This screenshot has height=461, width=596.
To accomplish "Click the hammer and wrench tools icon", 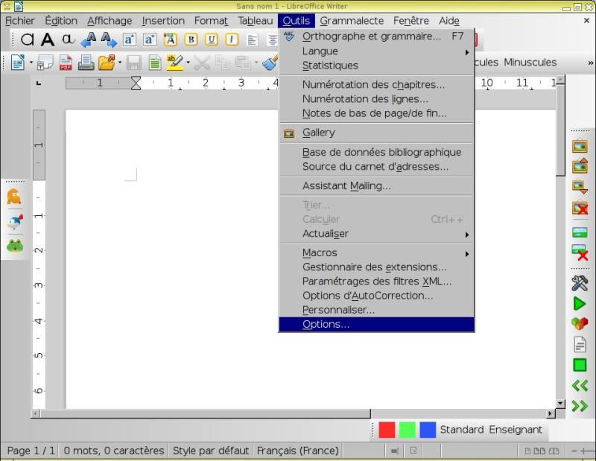I will point(580,283).
